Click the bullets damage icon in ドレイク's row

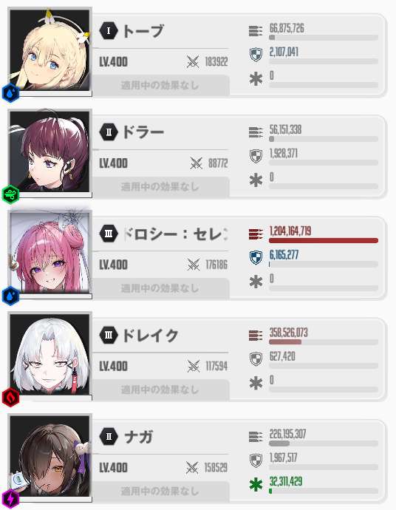pos(256,336)
